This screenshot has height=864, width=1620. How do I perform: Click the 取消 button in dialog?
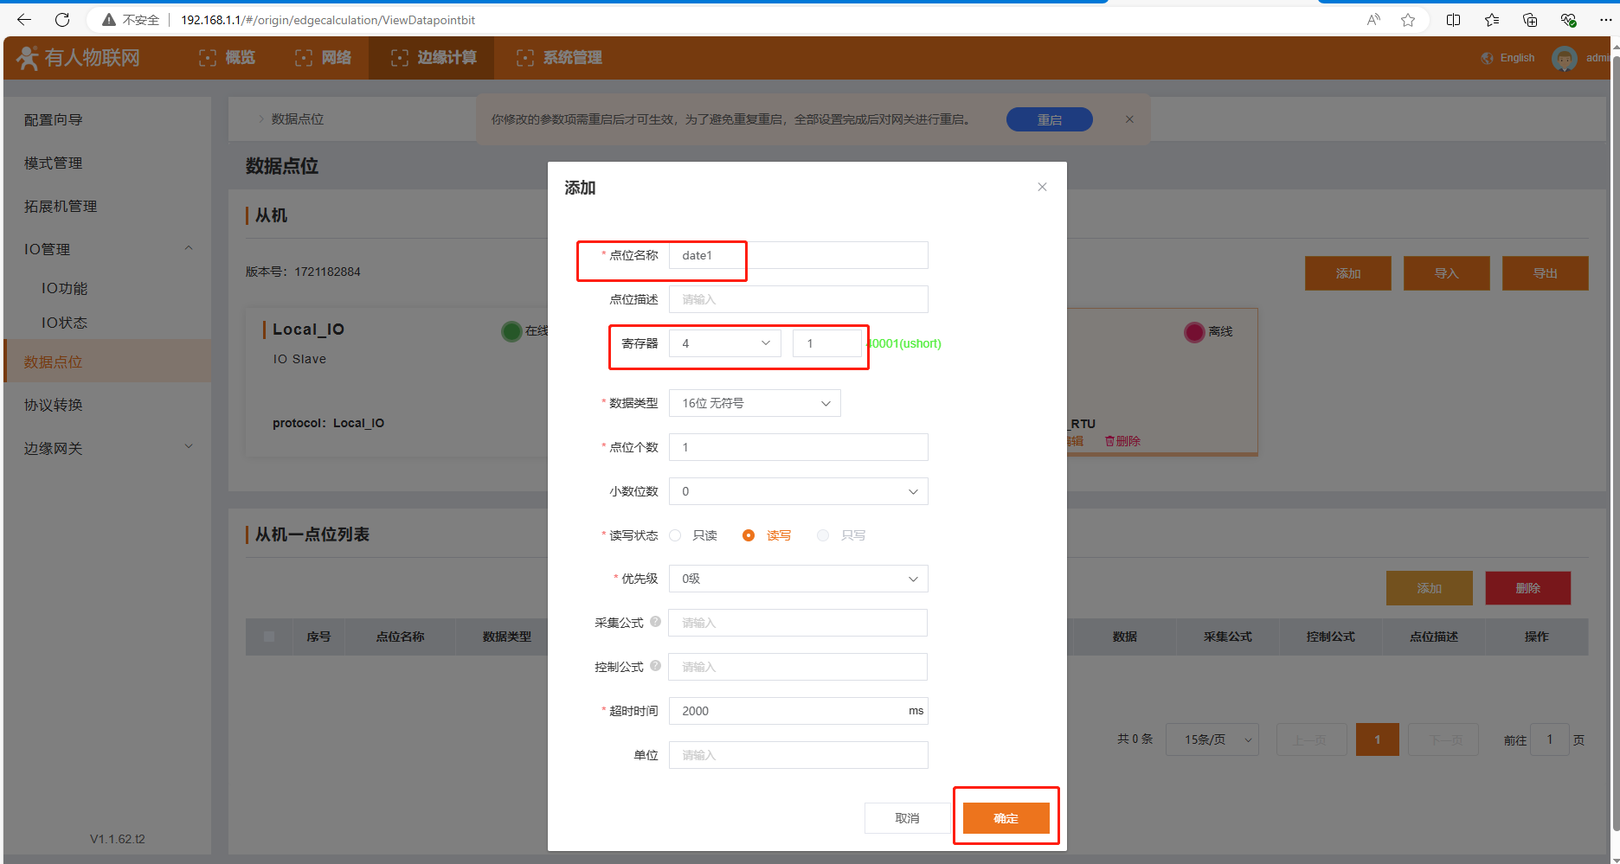click(x=907, y=818)
